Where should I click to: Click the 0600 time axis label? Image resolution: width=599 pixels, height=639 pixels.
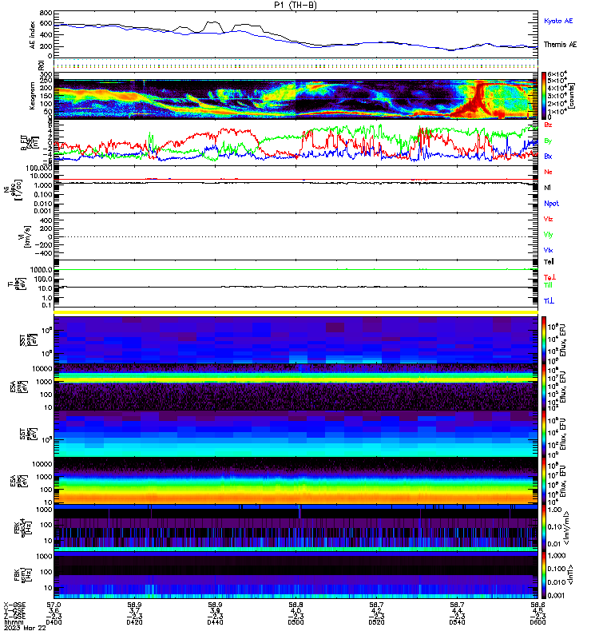point(538,622)
